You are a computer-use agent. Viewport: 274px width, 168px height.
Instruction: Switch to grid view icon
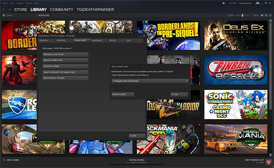(x=270, y=15)
